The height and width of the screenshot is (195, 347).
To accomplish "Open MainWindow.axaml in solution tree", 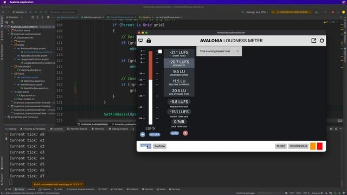I will [29, 84].
